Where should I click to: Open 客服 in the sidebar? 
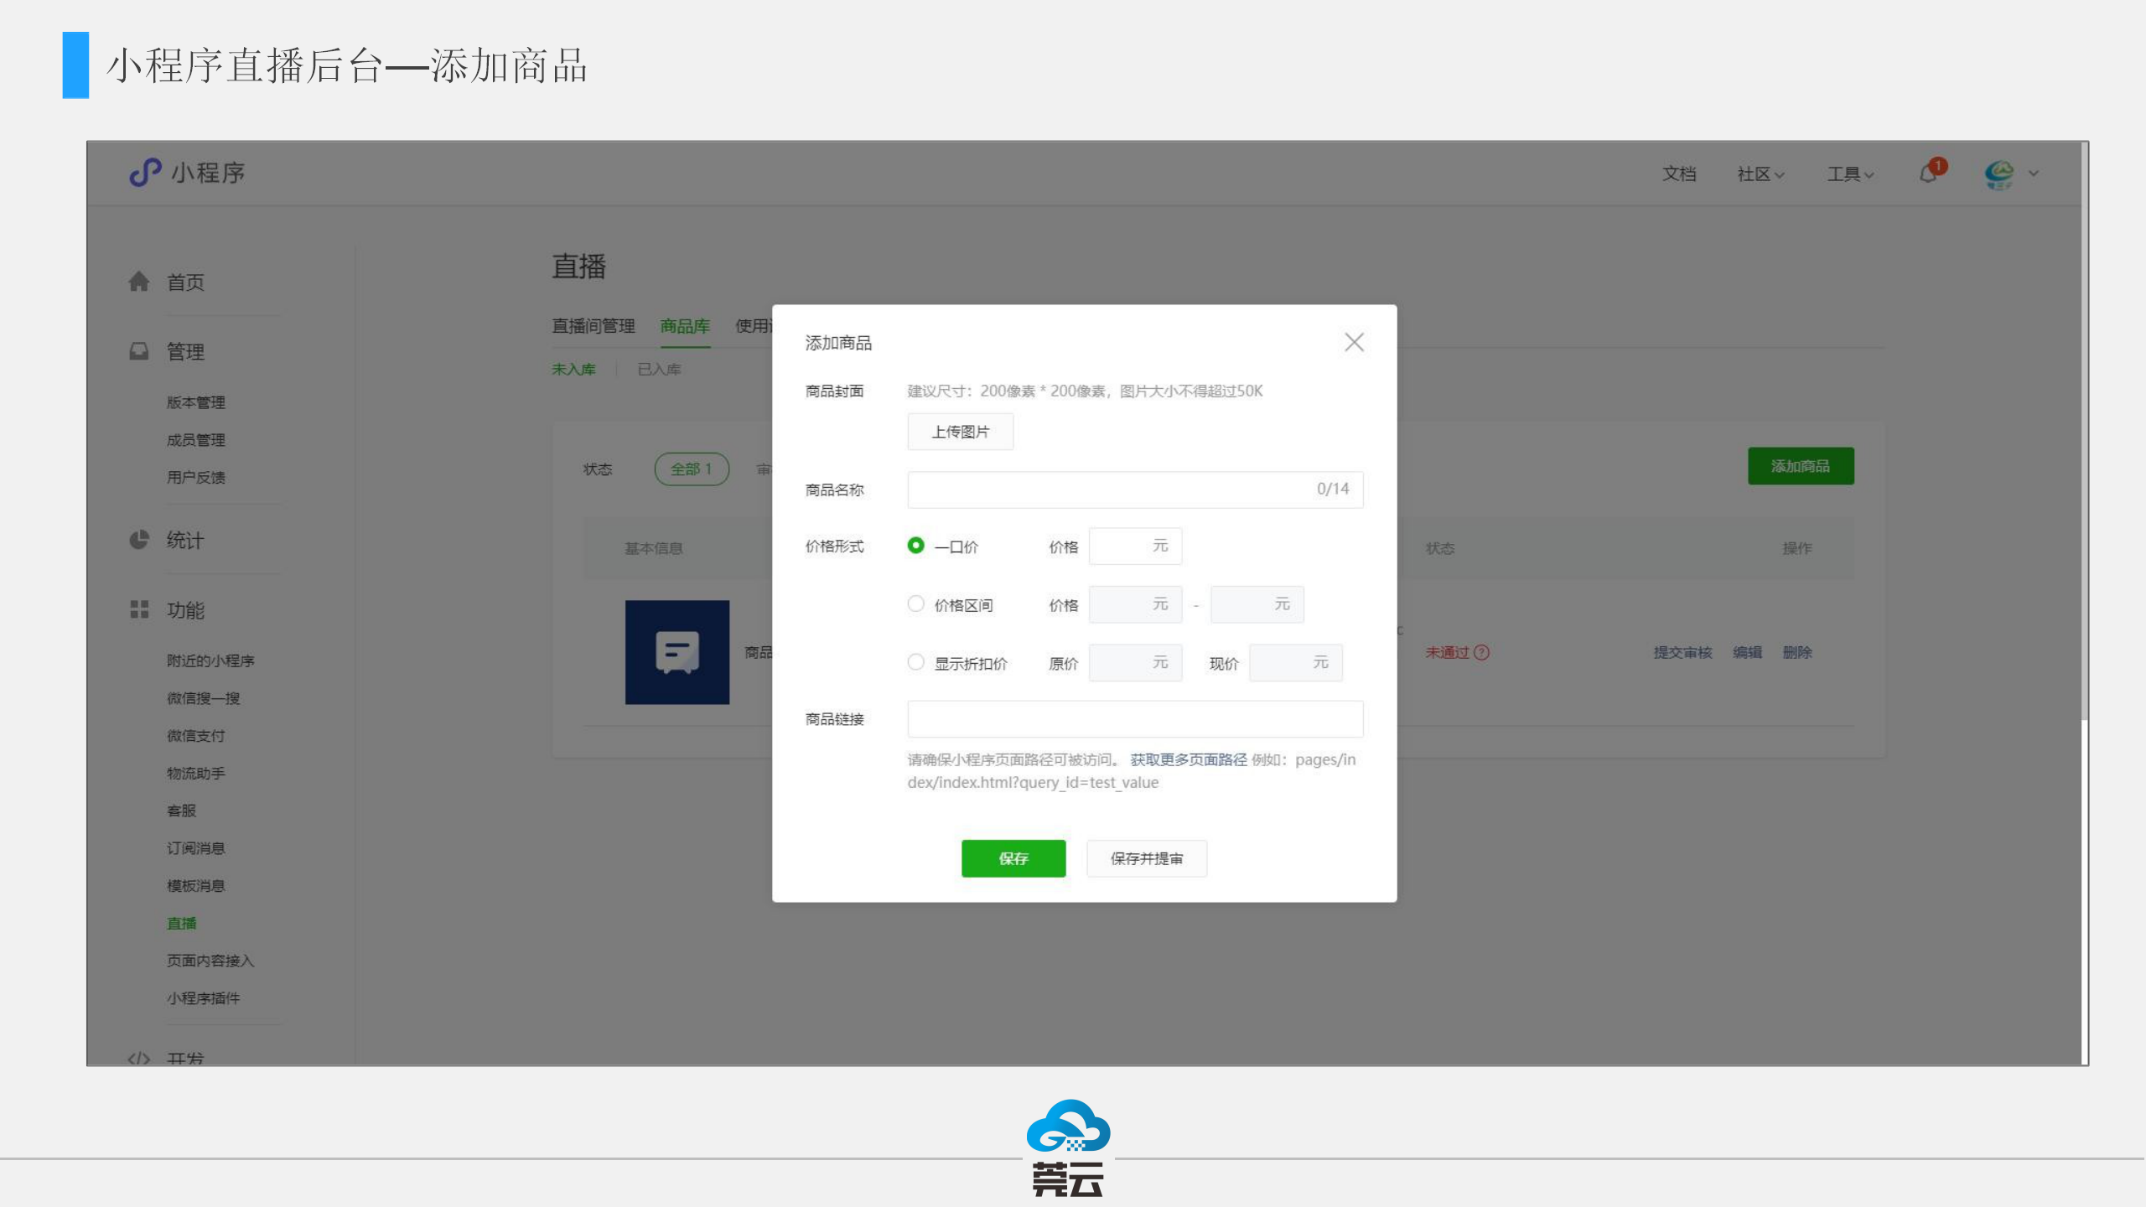coord(181,811)
